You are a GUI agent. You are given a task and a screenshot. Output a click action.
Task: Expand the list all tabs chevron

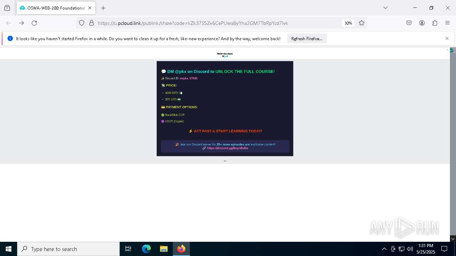[385, 8]
